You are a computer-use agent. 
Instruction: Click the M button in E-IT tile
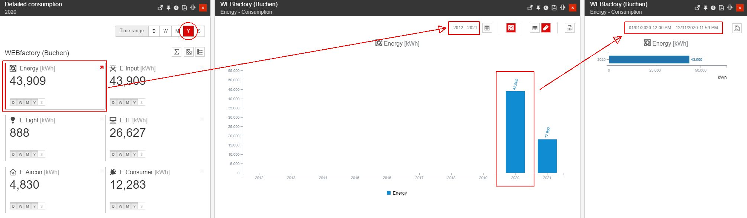click(x=127, y=154)
